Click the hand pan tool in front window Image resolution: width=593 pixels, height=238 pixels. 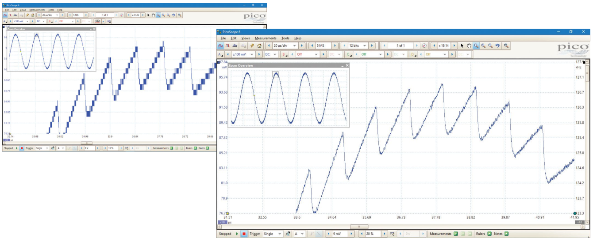point(469,45)
